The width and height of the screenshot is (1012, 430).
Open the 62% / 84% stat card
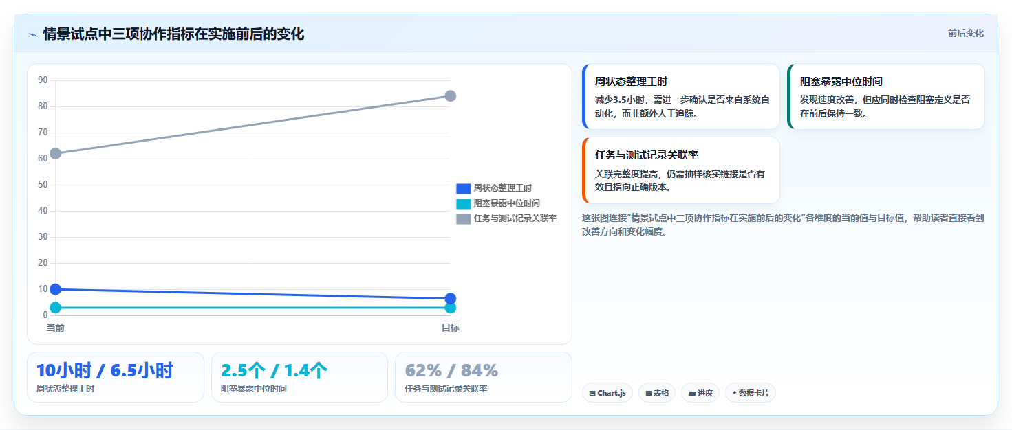[x=484, y=377]
